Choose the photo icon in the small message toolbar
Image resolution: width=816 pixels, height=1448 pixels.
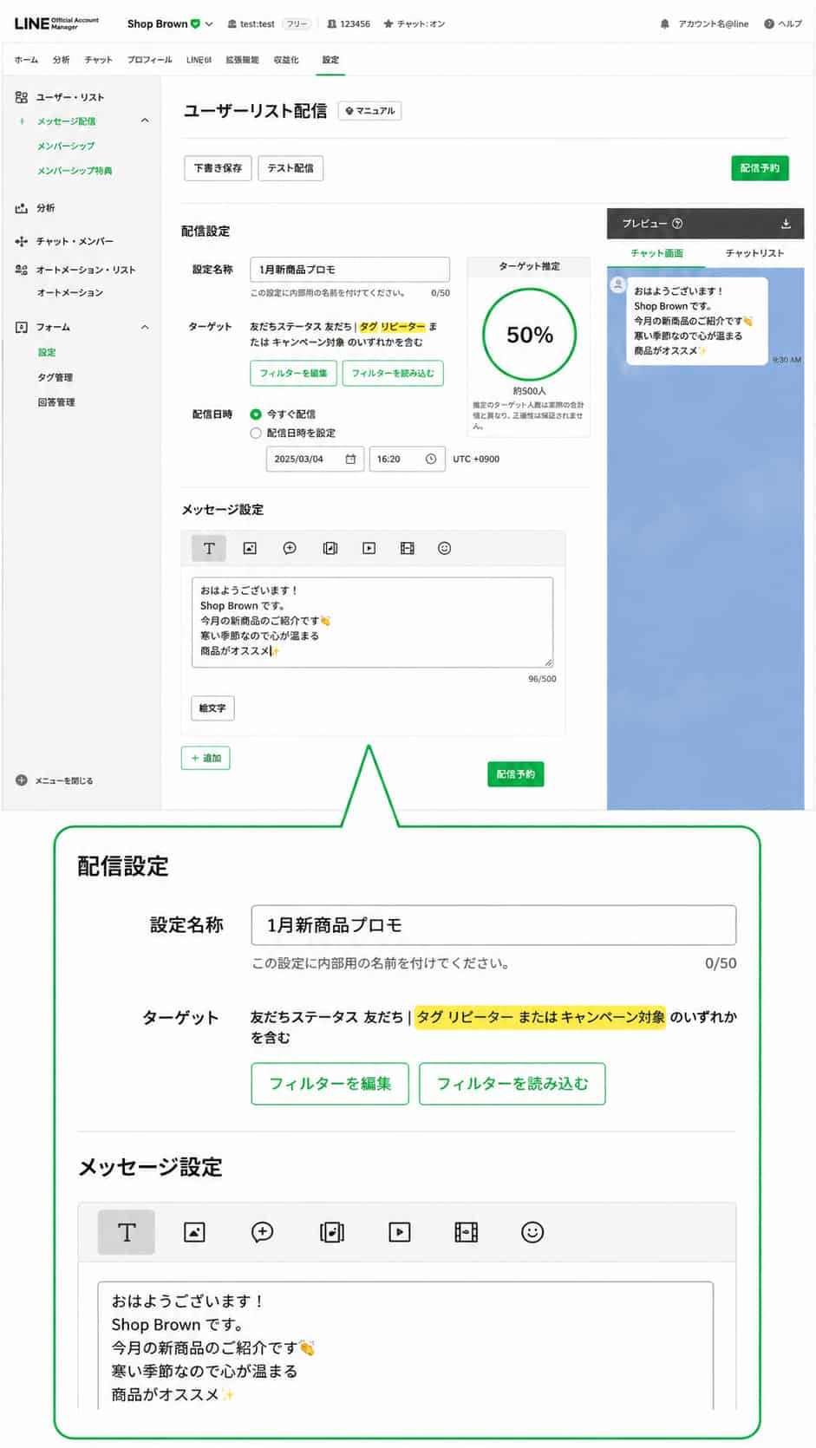coord(250,548)
